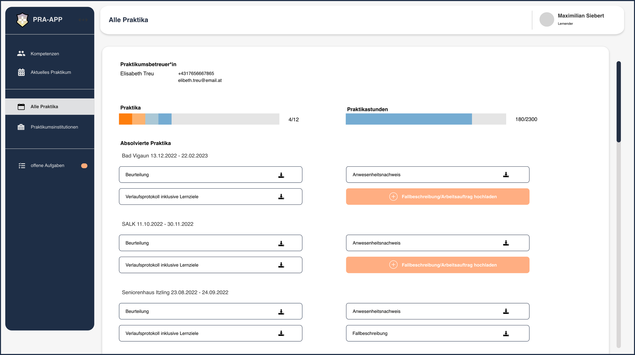635x355 pixels.
Task: Click the Praktikumsinstitutionen building icon
Action: point(21,127)
